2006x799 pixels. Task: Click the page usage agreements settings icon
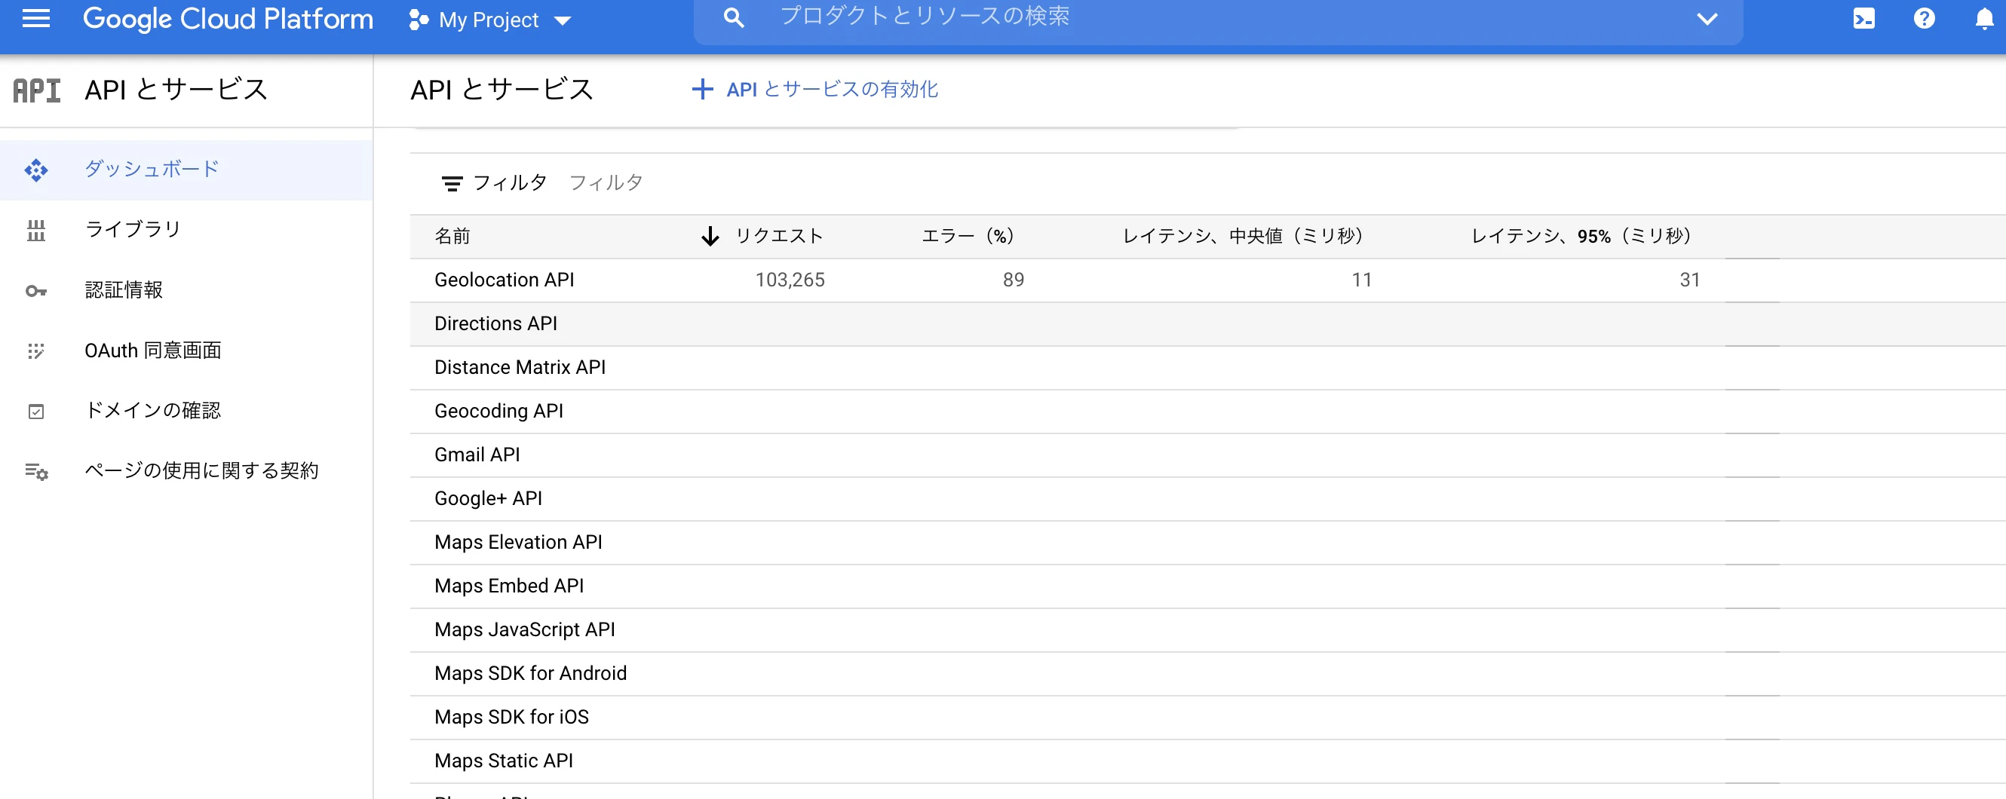pyautogui.click(x=36, y=471)
